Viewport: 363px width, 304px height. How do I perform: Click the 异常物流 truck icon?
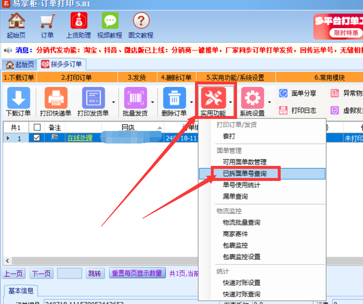pos(335,93)
